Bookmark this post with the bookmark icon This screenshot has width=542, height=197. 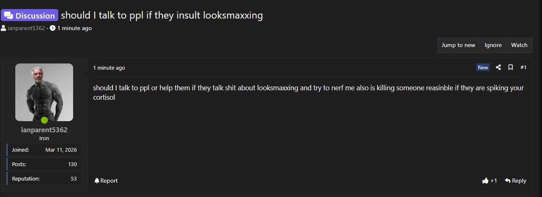[x=511, y=67]
